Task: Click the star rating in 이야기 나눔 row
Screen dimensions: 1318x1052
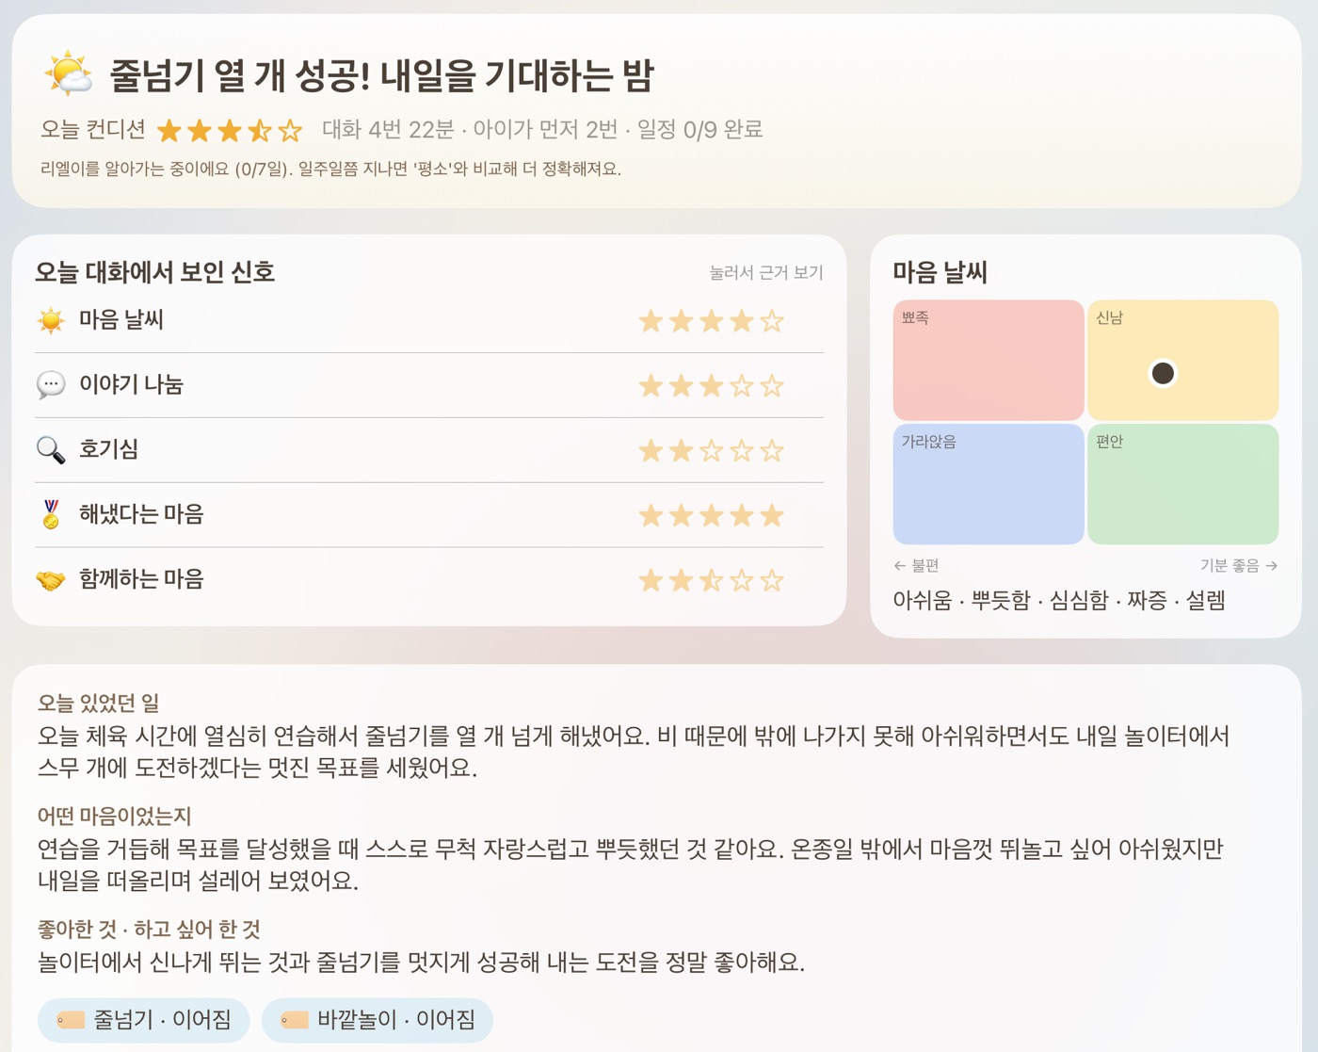Action: click(x=712, y=385)
